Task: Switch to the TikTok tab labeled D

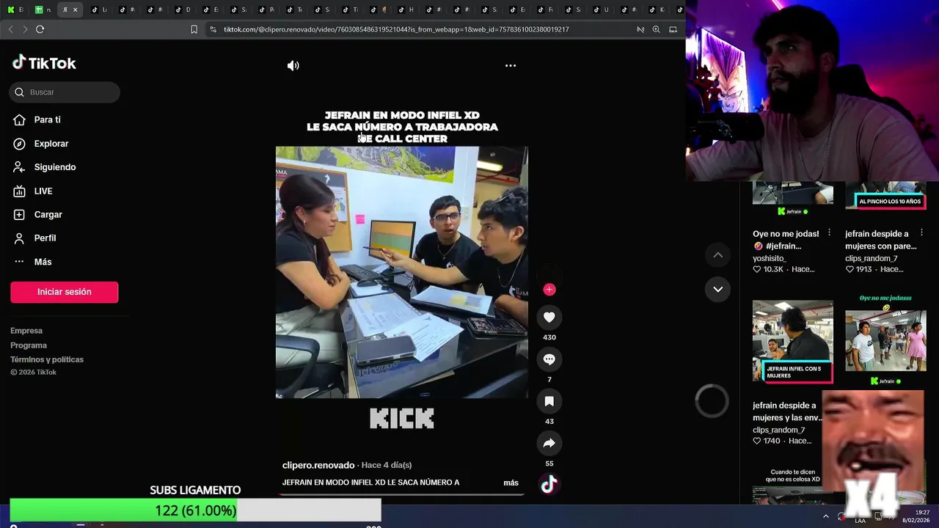Action: point(183,10)
